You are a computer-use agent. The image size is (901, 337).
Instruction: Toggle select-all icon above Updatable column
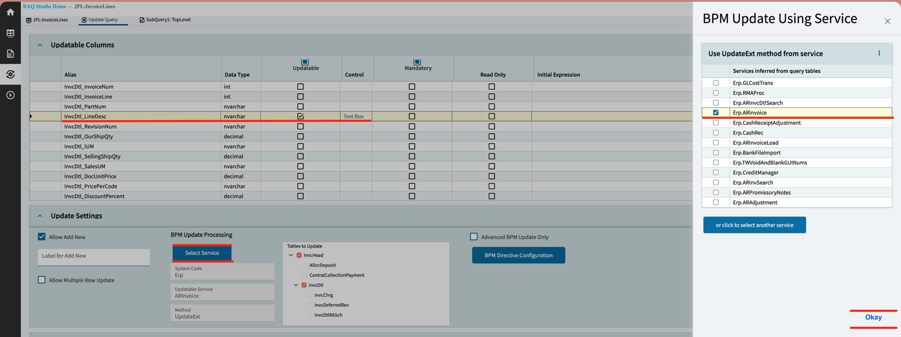pyautogui.click(x=305, y=62)
